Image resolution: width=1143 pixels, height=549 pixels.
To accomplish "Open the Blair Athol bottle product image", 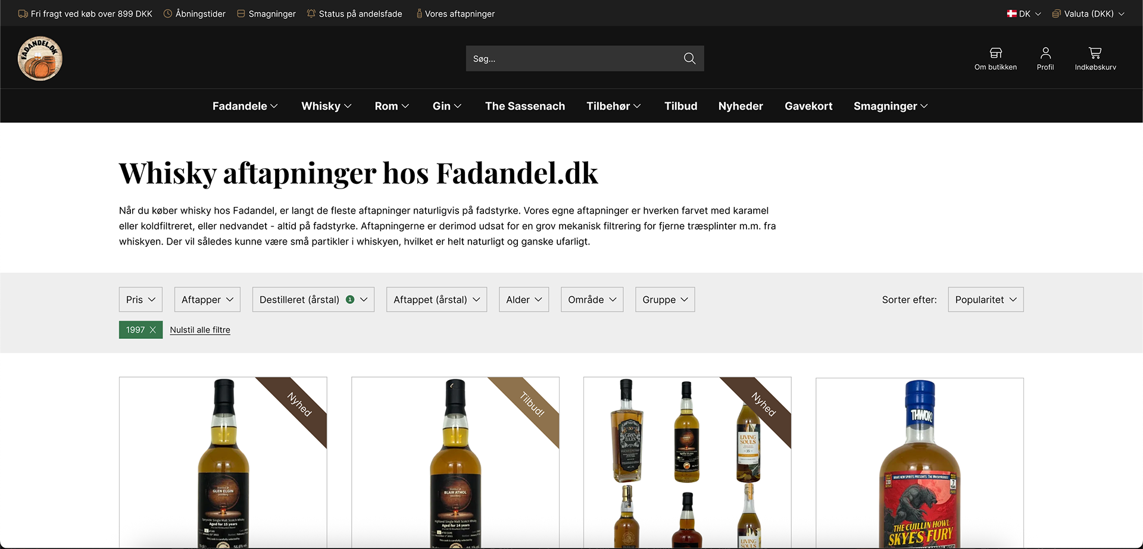I will 455,463.
